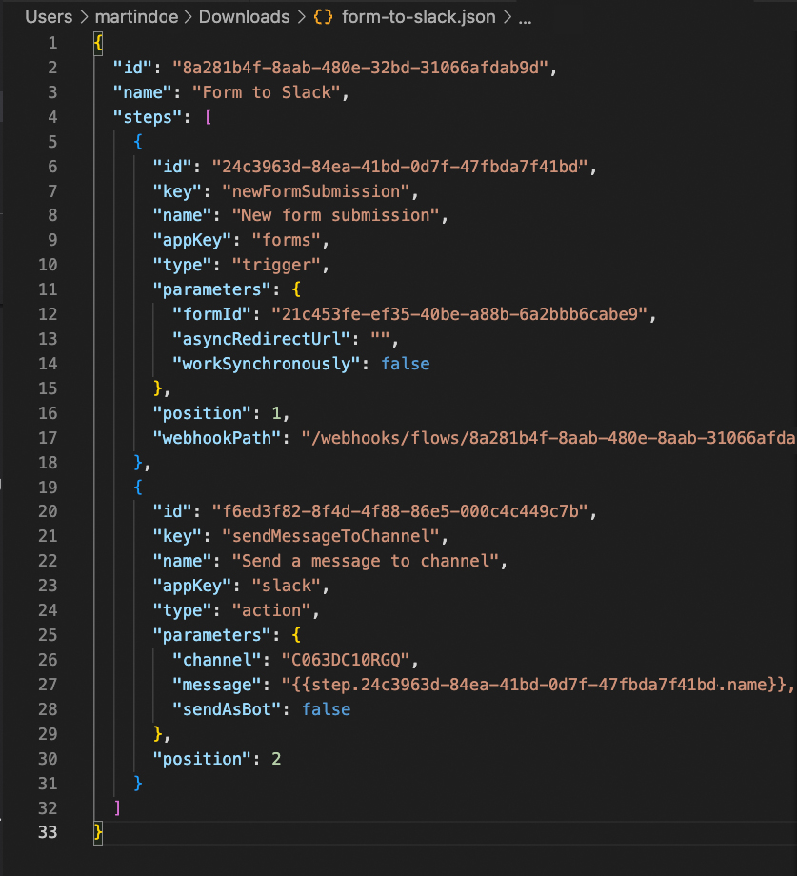Open the Downloads breadcrumb dropdown
Screen dimensions: 797x876
click(244, 16)
